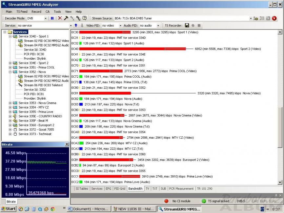Switch to the EPG tab
Screen dimensions: 284x213
pos(108,188)
